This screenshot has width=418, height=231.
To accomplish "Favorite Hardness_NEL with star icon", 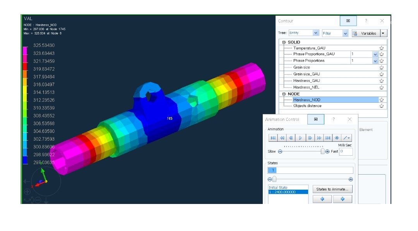I will point(382,88).
